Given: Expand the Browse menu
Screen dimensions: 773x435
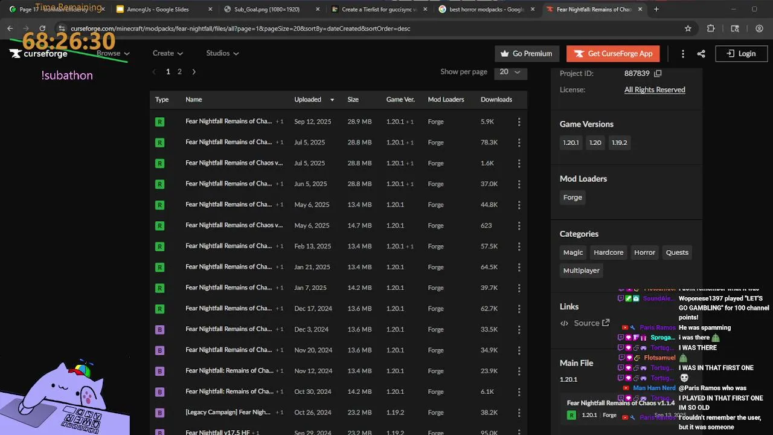Looking at the screenshot, I should [113, 53].
